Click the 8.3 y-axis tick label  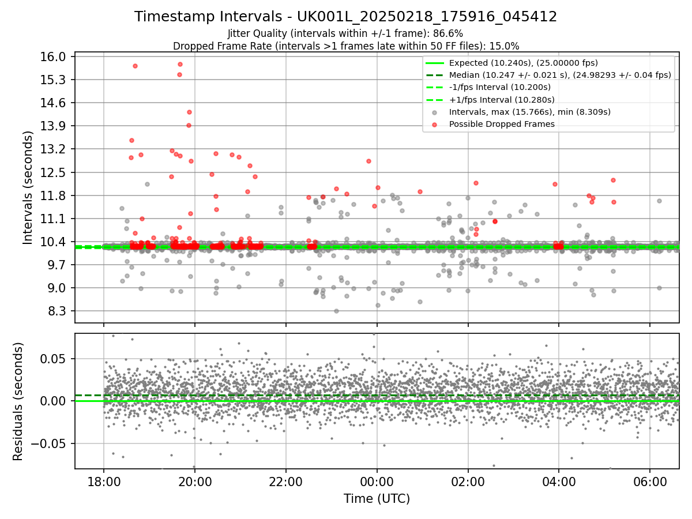click(x=57, y=311)
